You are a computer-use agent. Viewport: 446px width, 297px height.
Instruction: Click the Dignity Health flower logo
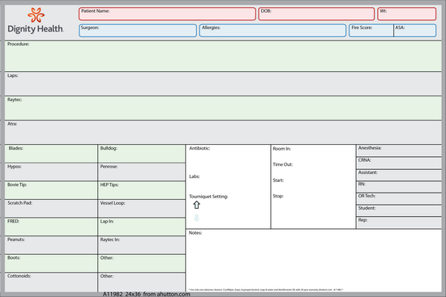click(36, 15)
